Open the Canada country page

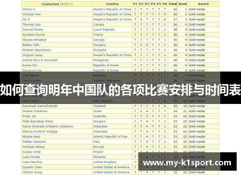(99, 25)
